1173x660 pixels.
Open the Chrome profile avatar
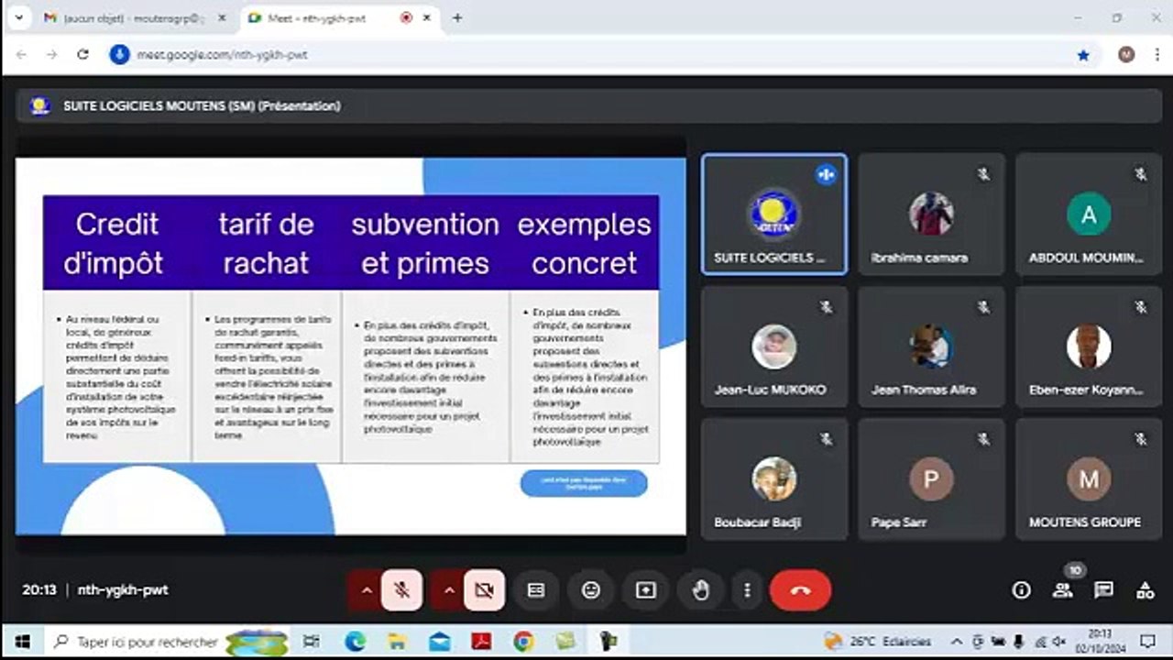pyautogui.click(x=1126, y=55)
